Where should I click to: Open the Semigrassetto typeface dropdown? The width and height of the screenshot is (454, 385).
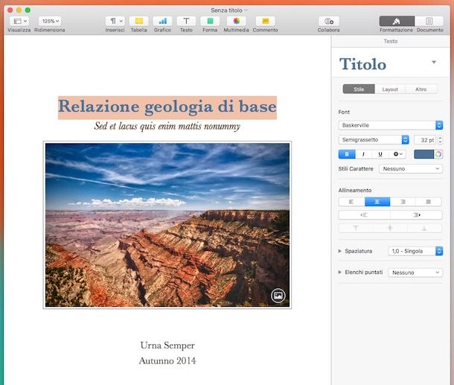(x=374, y=140)
